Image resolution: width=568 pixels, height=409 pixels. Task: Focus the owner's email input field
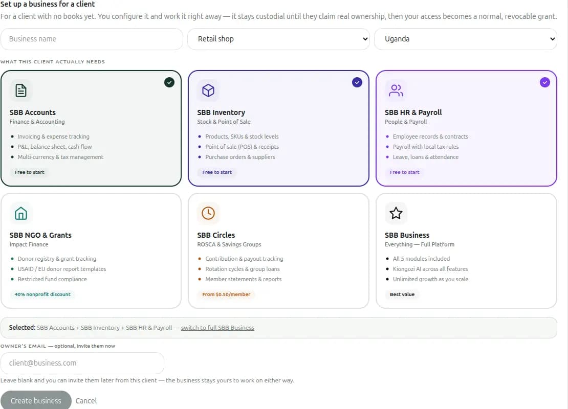point(82,363)
